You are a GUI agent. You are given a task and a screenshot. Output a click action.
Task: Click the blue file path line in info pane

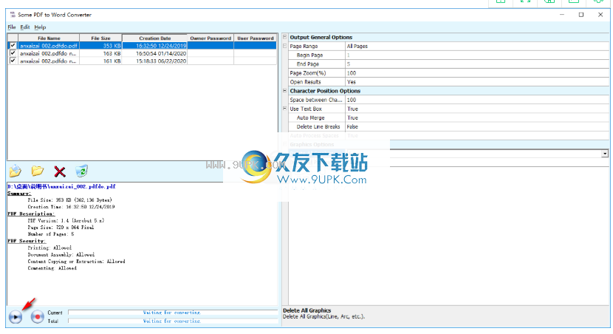point(62,186)
